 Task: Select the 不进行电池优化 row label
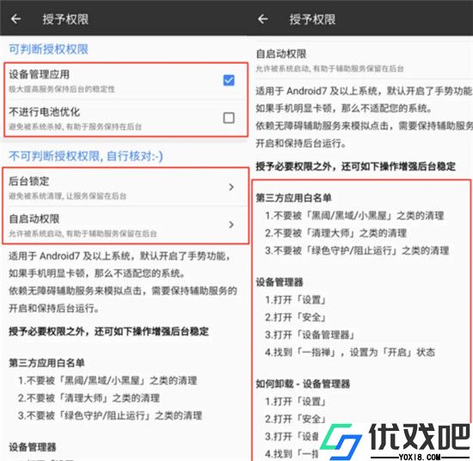pos(45,112)
